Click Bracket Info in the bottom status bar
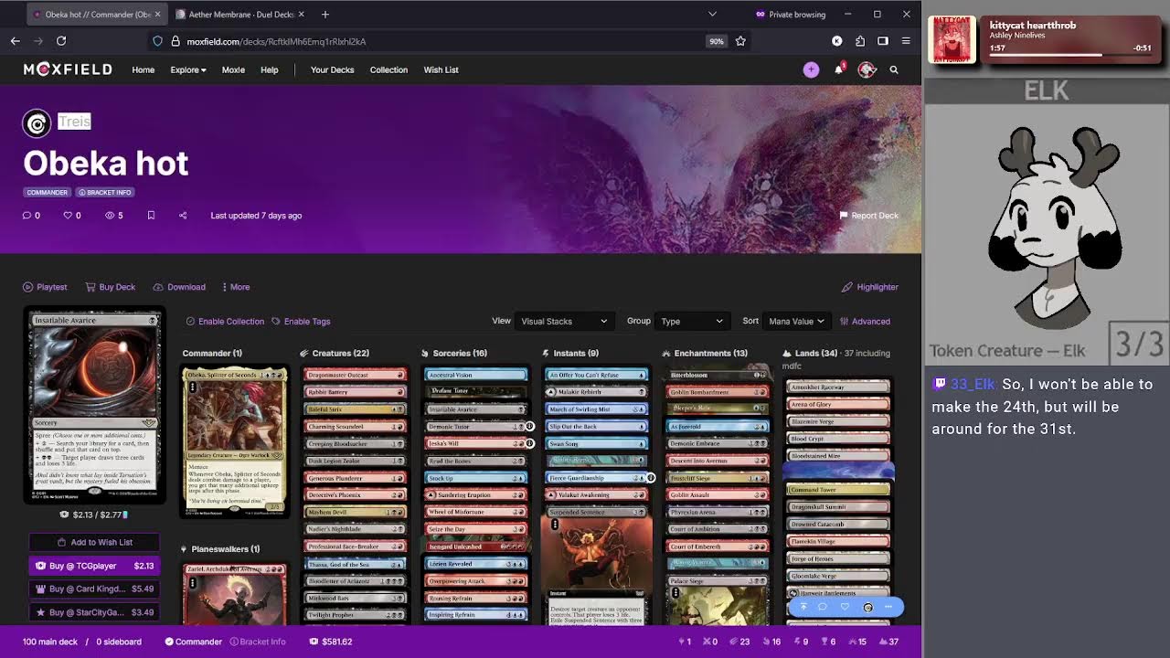The height and width of the screenshot is (658, 1170). 258,642
